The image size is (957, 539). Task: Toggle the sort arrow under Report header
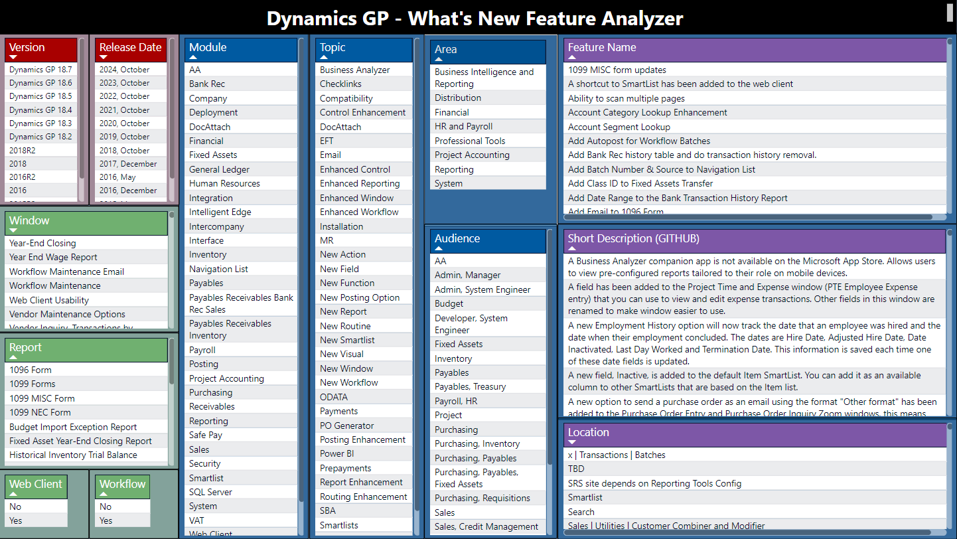(13, 357)
